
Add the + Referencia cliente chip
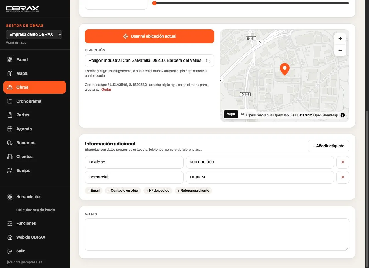193,191
